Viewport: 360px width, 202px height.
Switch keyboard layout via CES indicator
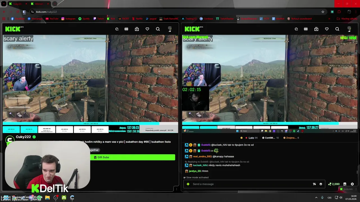click(329, 198)
